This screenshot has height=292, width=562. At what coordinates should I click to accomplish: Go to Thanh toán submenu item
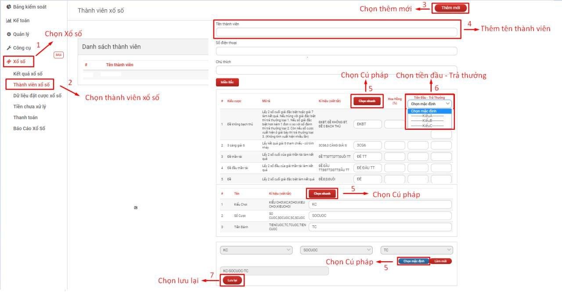[25, 118]
